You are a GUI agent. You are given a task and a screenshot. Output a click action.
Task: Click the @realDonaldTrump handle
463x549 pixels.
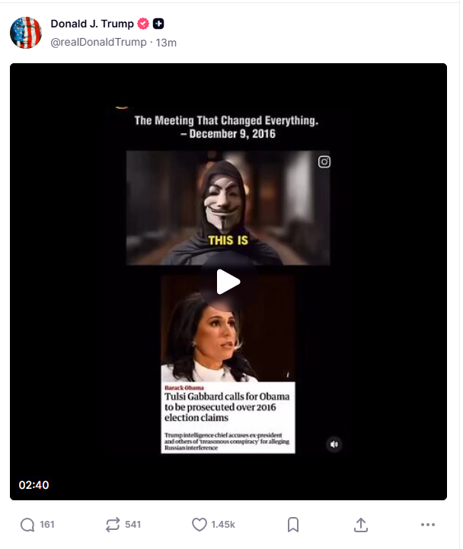tap(98, 42)
